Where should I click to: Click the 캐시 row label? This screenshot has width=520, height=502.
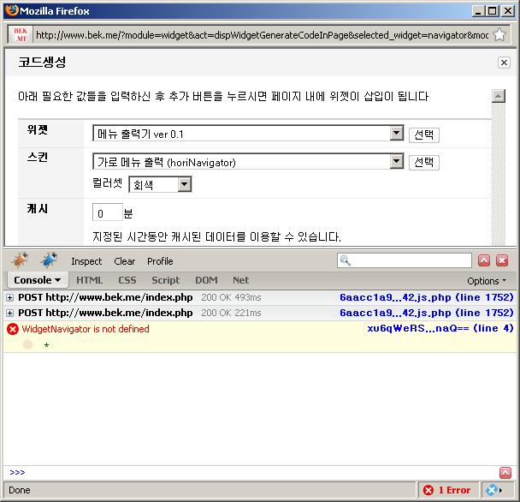pos(38,209)
